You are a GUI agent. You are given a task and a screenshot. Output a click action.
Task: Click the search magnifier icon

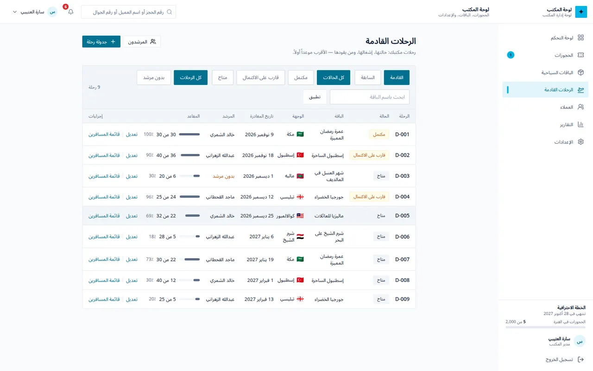click(x=170, y=12)
